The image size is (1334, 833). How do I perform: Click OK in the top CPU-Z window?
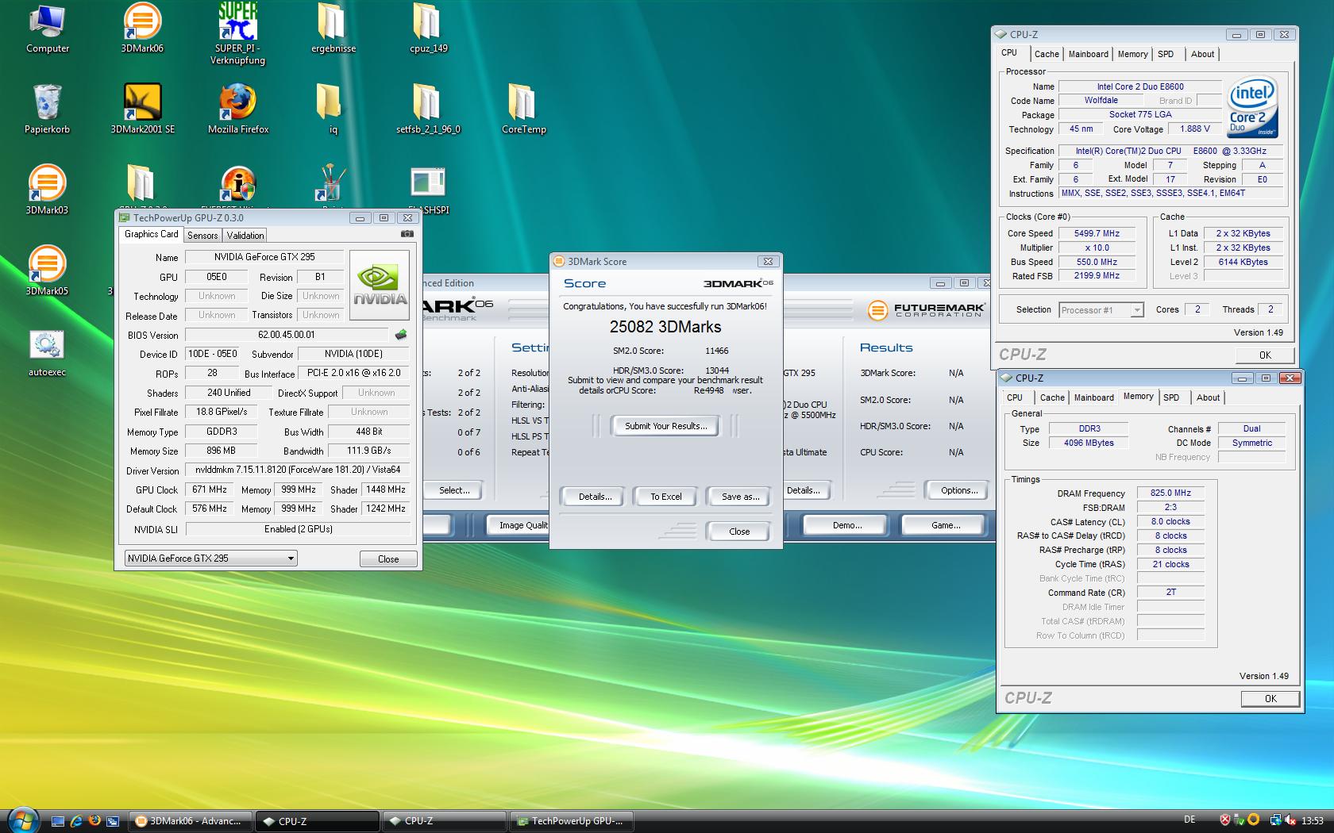pyautogui.click(x=1265, y=355)
